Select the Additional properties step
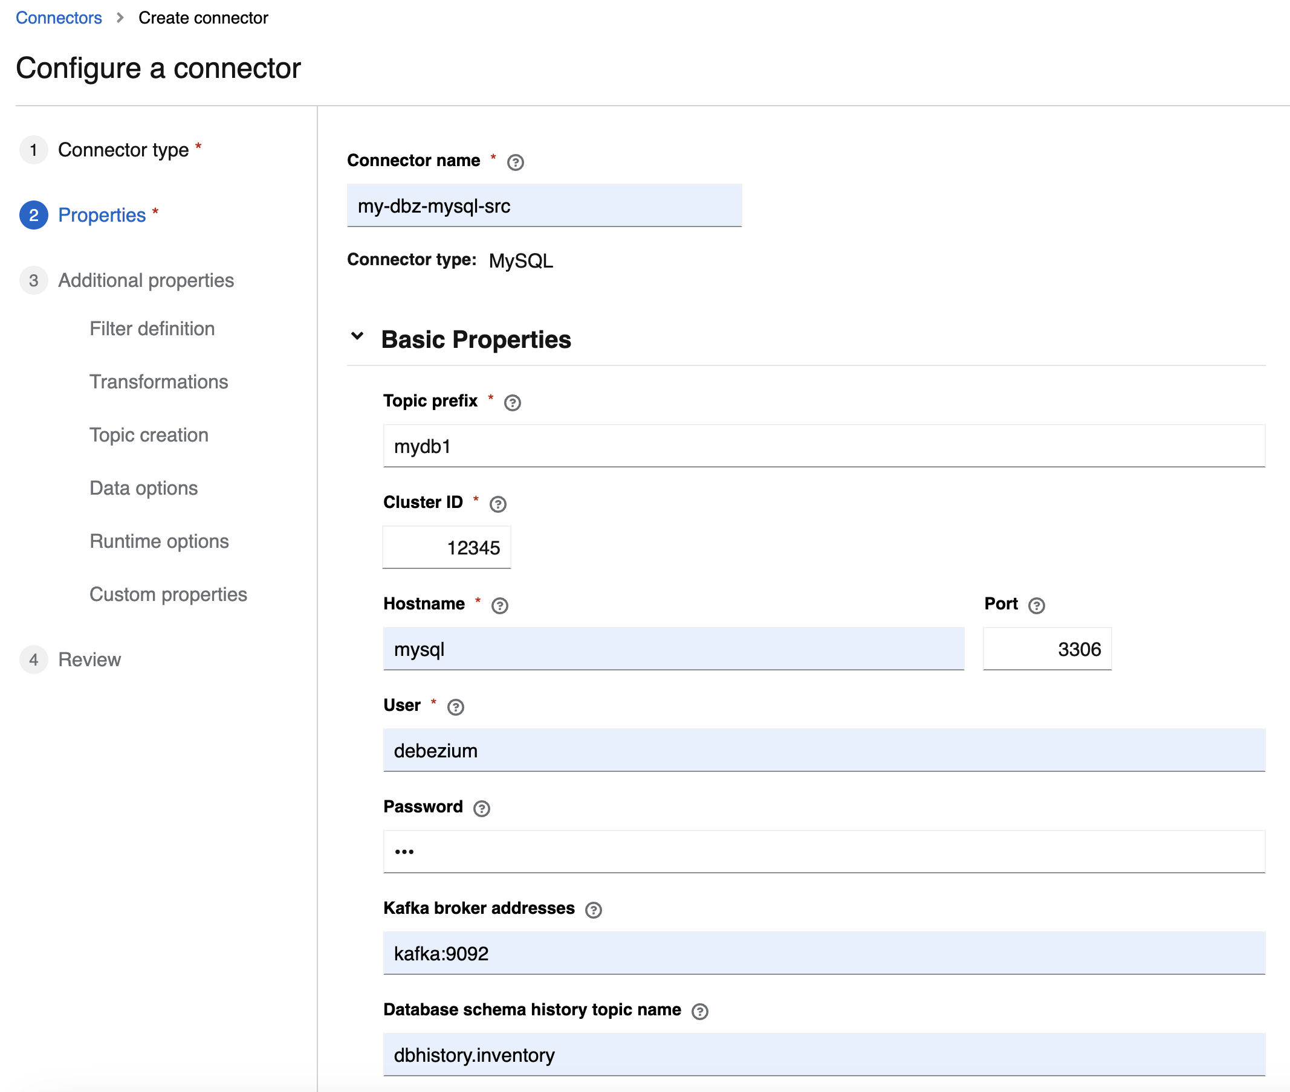Screen dimensions: 1290x1092 click(x=146, y=280)
